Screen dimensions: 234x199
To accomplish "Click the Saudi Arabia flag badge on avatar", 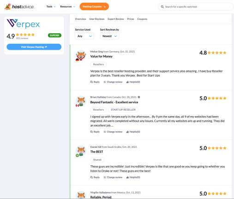I will click(x=78, y=155).
